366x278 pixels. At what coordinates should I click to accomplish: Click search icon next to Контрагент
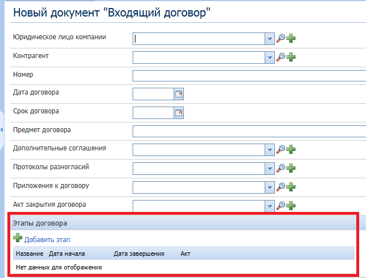tap(281, 57)
